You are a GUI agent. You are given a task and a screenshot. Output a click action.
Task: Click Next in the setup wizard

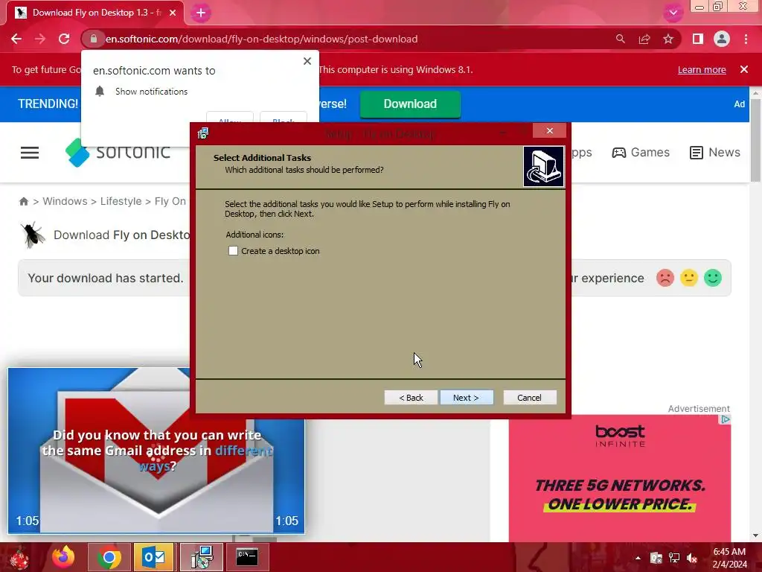(467, 398)
